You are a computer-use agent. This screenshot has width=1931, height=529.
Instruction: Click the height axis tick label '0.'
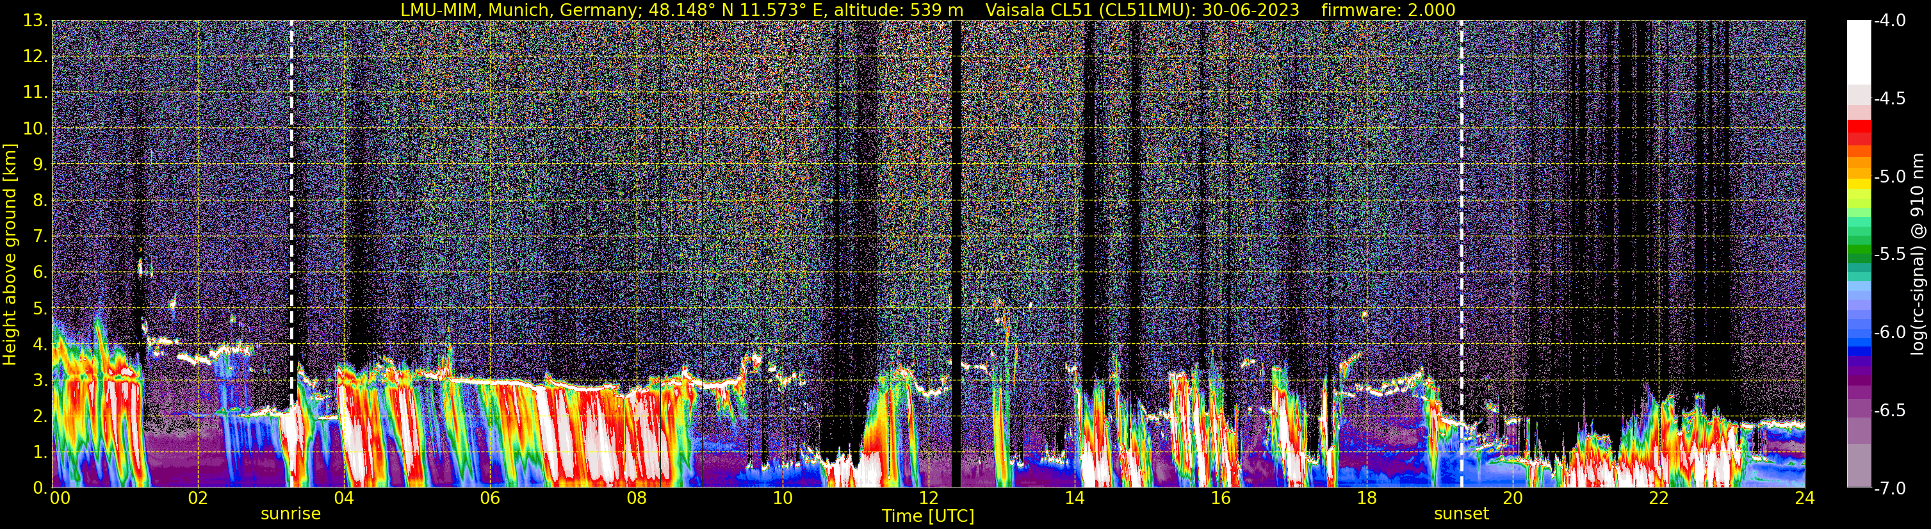point(40,488)
